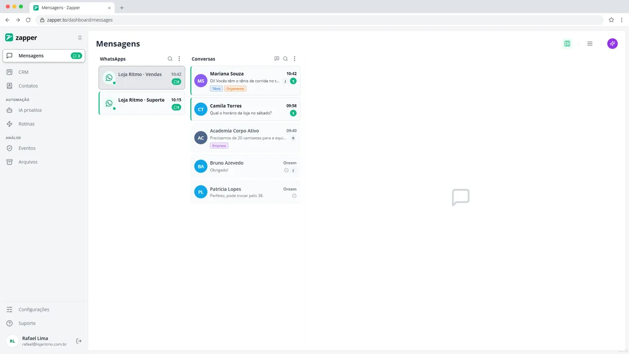629x354 pixels.
Task: Switch to list layout view icon
Action: (x=590, y=44)
